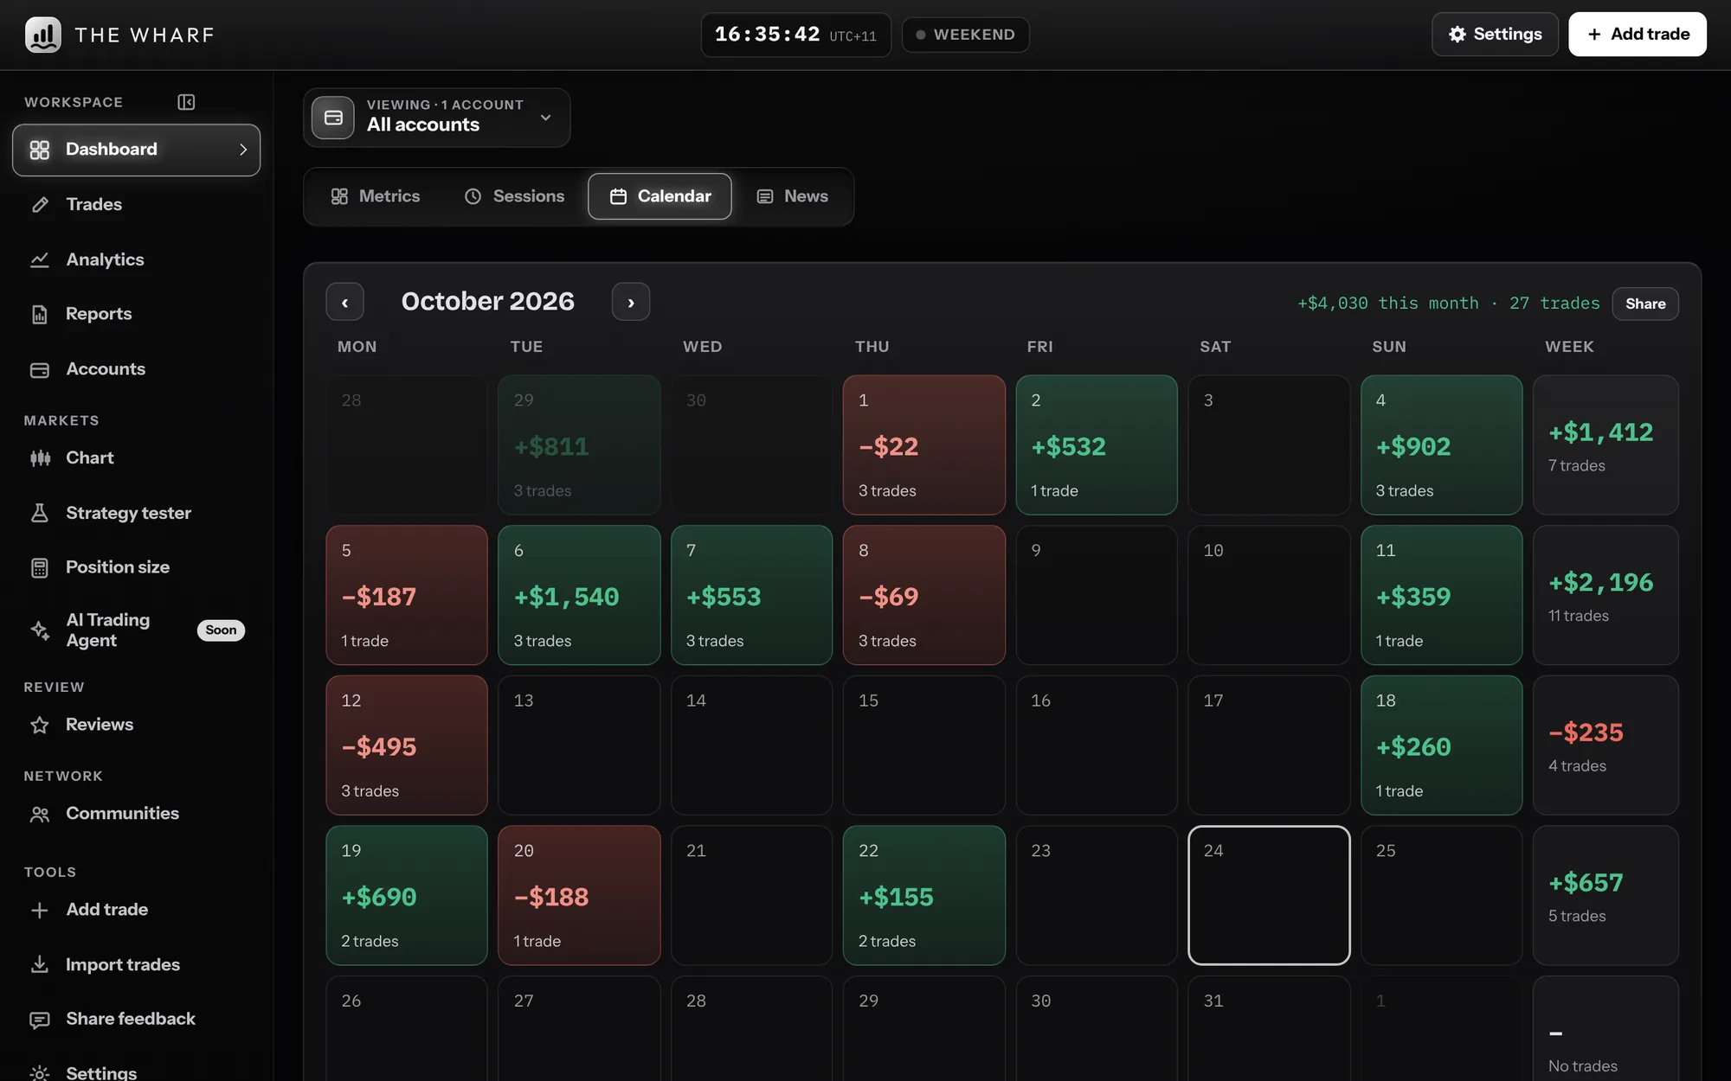Screen dimensions: 1731x1081
Task: Open the Chart candlestick icon
Action: pos(40,458)
